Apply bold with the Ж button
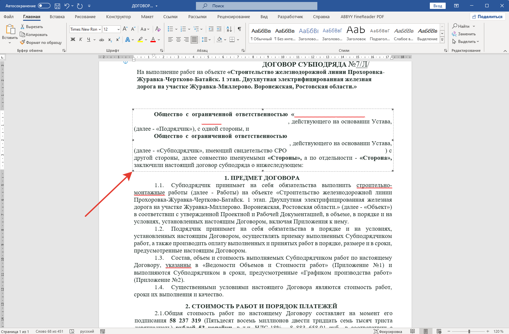This screenshot has width=509, height=334. click(73, 40)
